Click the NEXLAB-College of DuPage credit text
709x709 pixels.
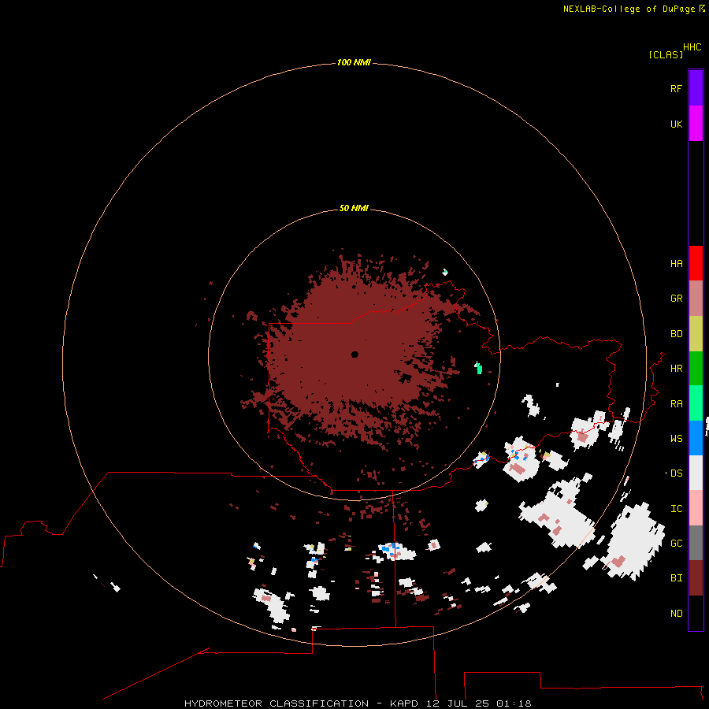pos(629,9)
